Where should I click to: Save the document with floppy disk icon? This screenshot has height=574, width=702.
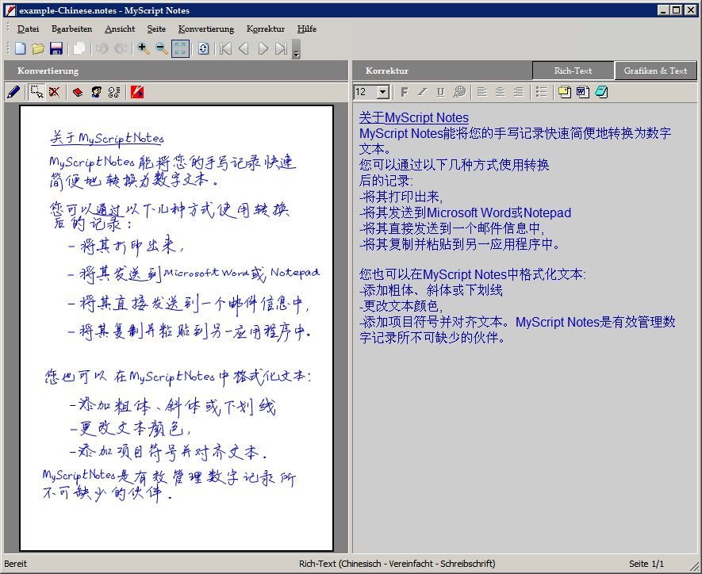coord(56,48)
